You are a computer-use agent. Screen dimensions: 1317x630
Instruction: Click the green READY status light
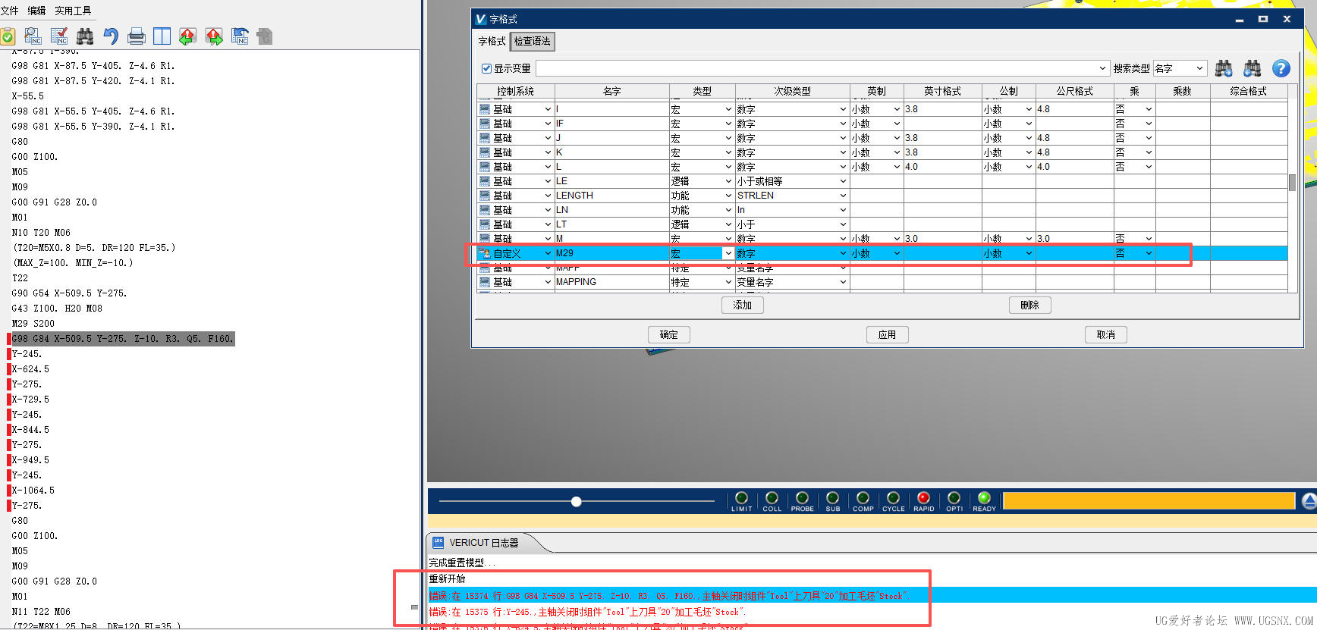(x=985, y=498)
